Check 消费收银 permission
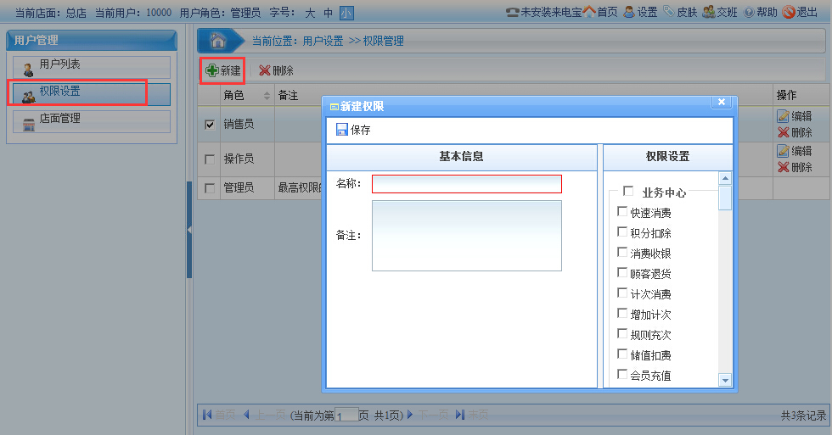This screenshot has width=832, height=435. 622,252
